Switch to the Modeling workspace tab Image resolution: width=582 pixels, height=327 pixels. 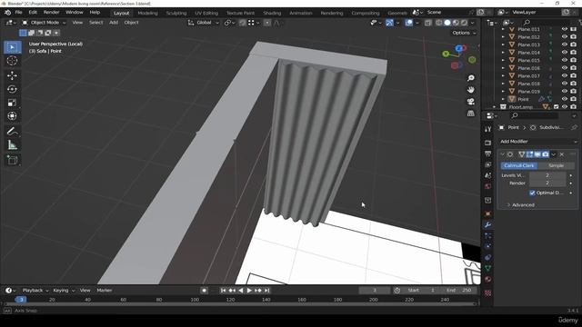(x=147, y=13)
